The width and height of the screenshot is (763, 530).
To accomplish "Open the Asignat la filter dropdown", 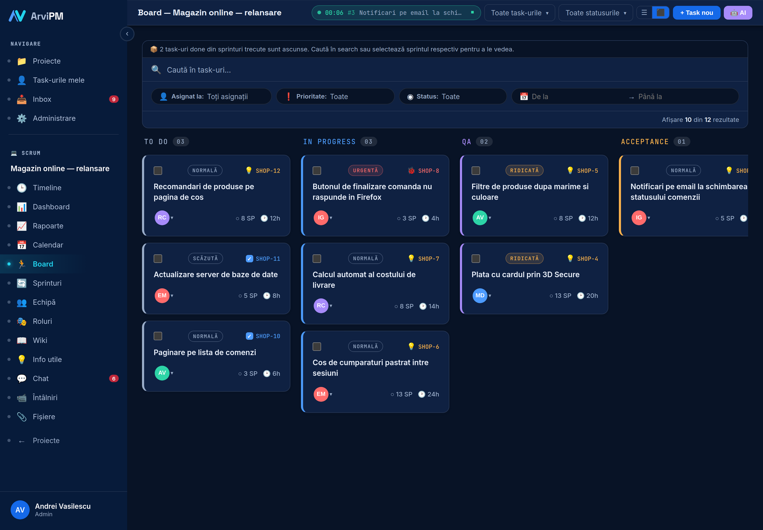I will [x=211, y=97].
